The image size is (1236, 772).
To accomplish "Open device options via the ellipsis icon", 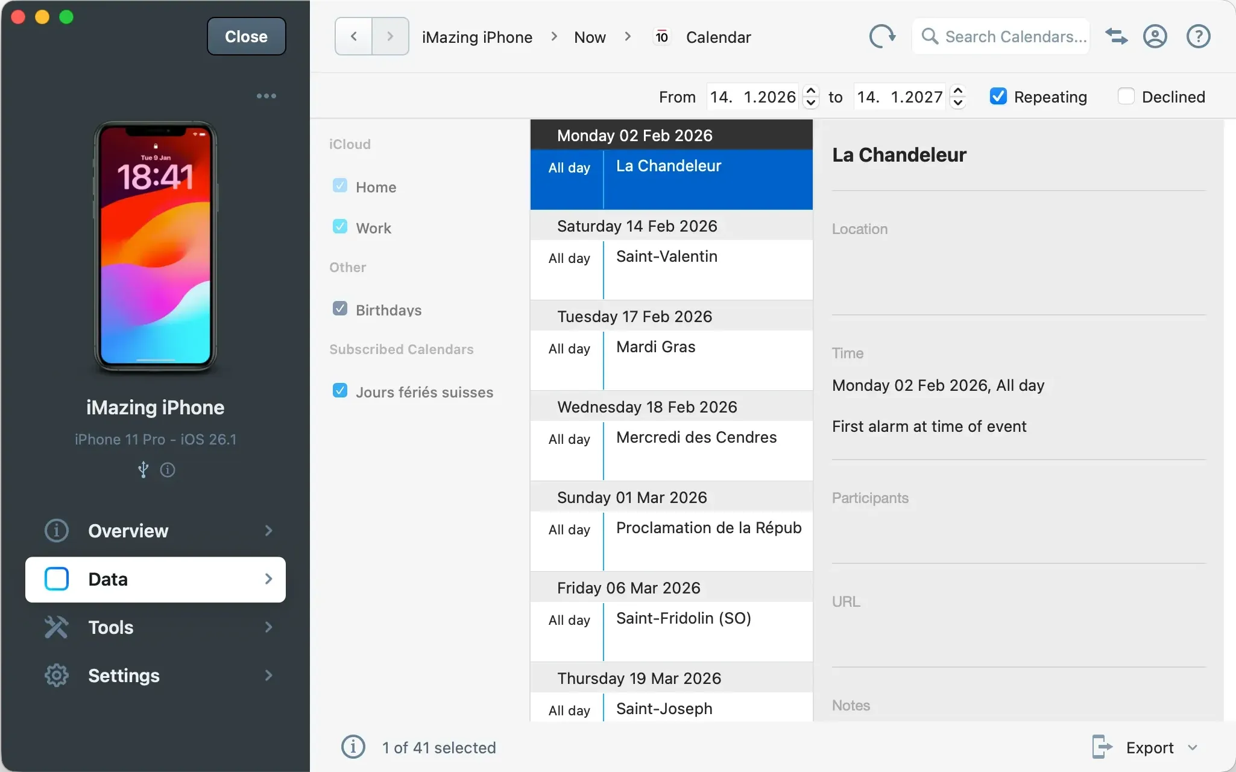I will point(266,96).
